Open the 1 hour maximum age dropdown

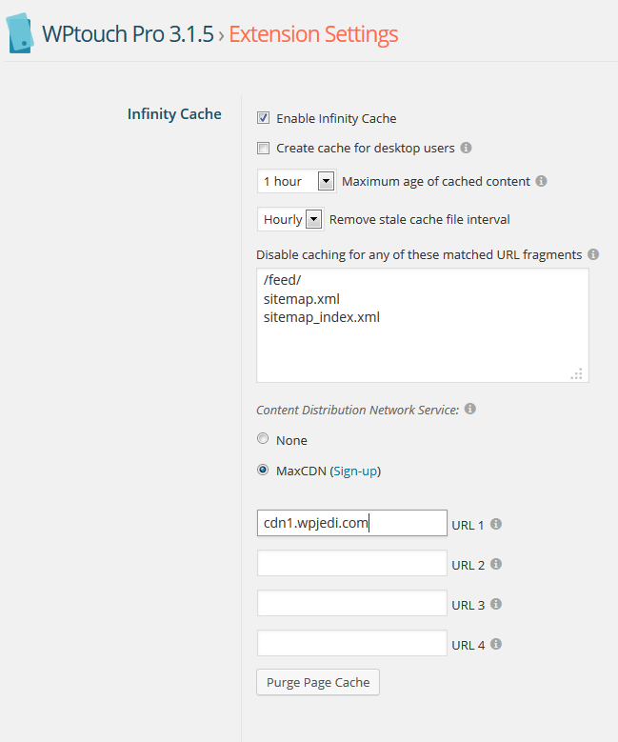pos(297,181)
